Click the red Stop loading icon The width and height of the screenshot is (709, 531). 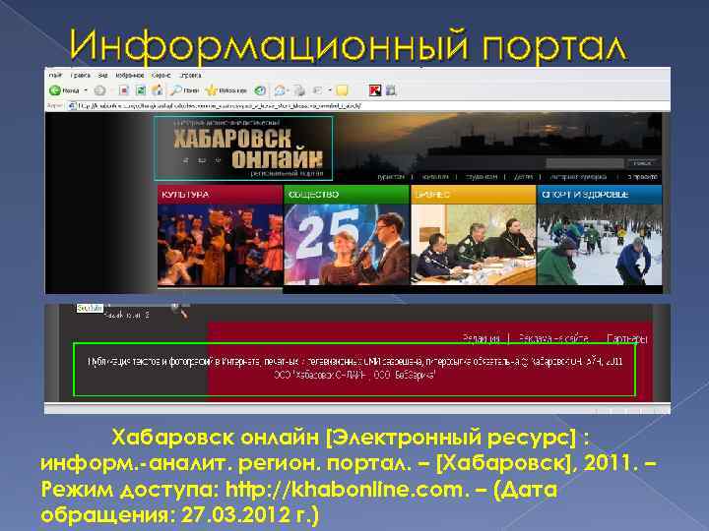tap(124, 90)
